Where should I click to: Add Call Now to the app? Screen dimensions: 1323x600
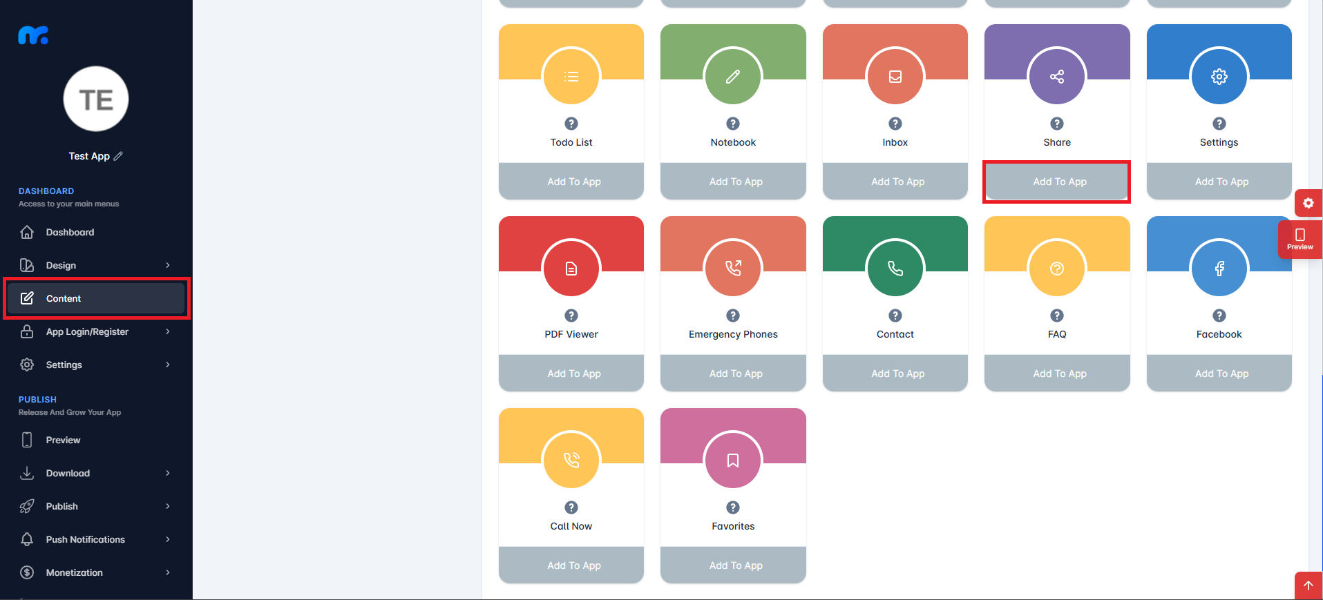point(571,565)
